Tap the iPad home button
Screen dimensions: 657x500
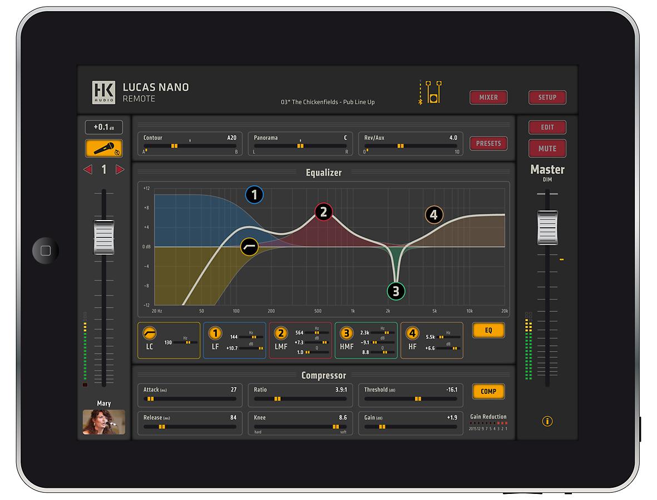46,251
